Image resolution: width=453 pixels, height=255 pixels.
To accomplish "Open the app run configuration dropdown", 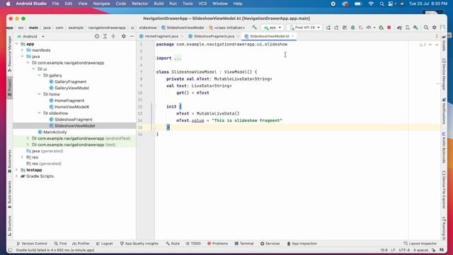I will click(x=272, y=28).
